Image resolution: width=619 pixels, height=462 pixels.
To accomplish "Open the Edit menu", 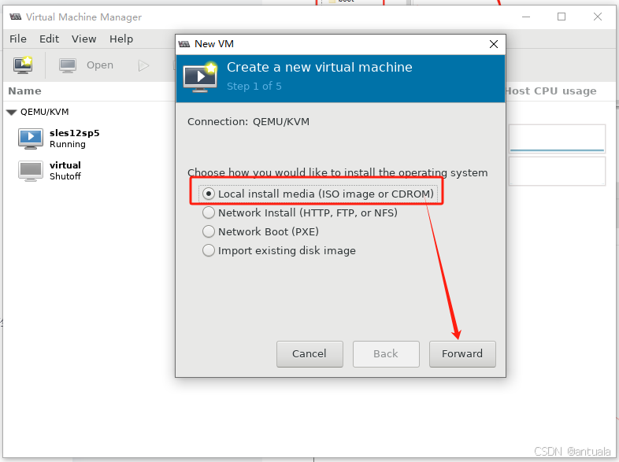I will tap(49, 39).
